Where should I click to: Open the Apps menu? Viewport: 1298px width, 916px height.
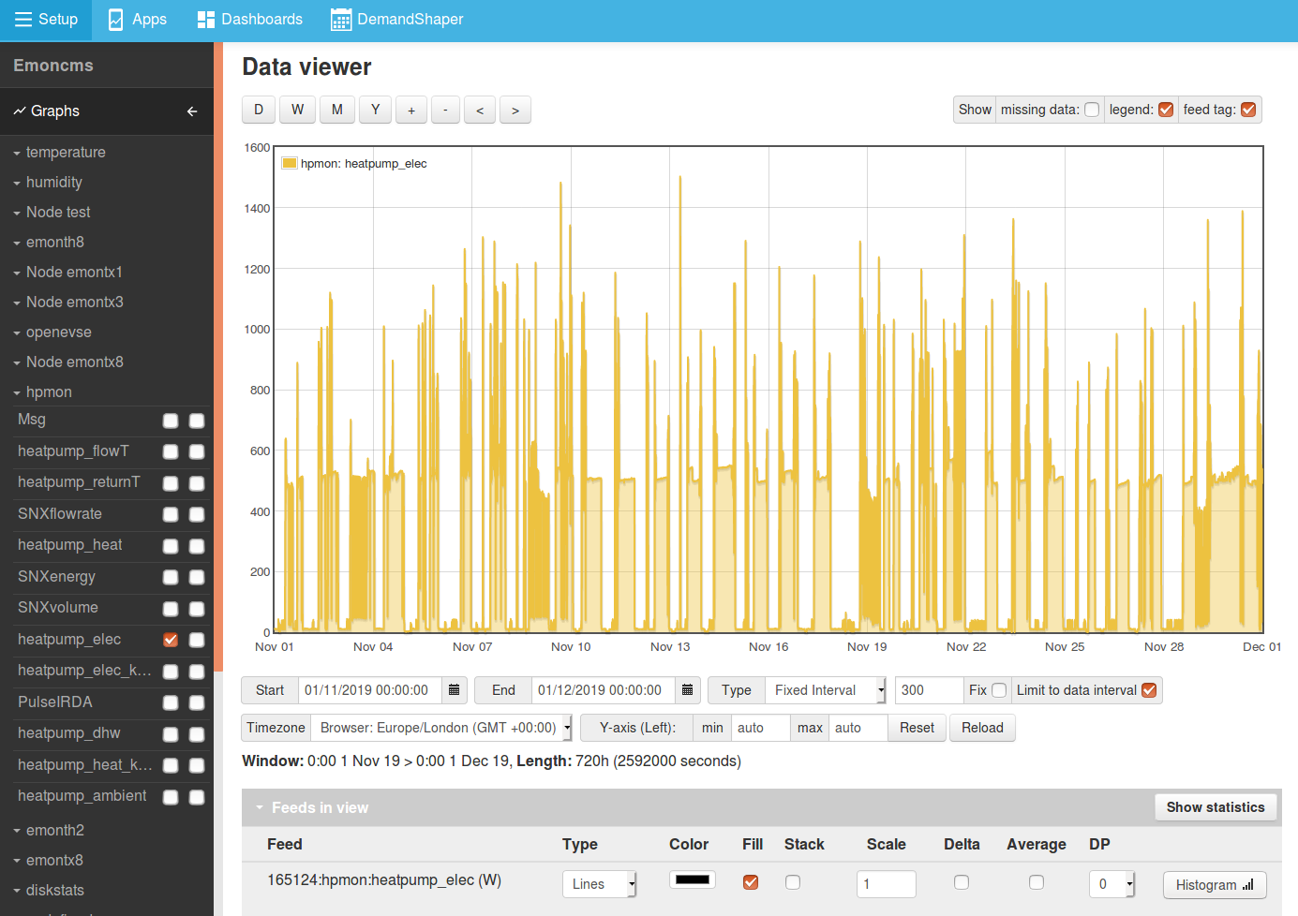pos(138,20)
